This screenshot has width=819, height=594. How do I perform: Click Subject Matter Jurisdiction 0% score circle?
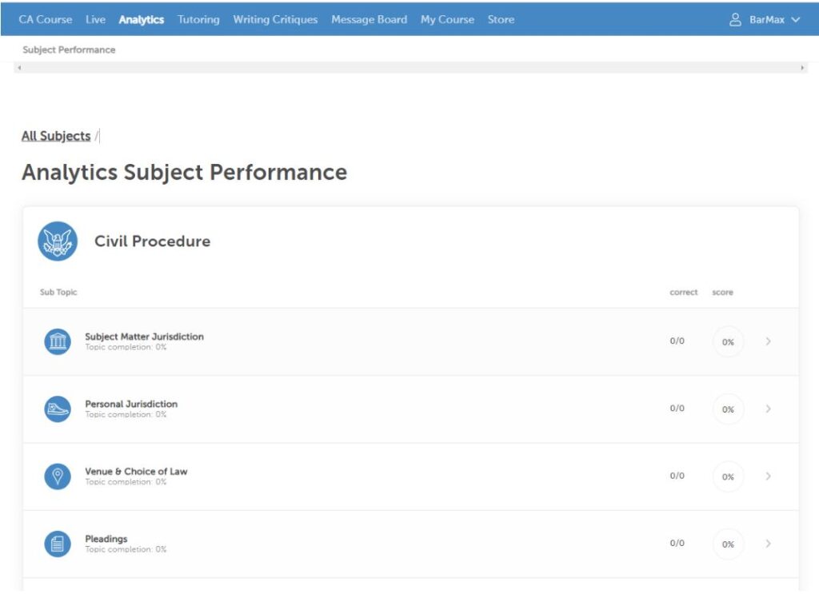728,342
